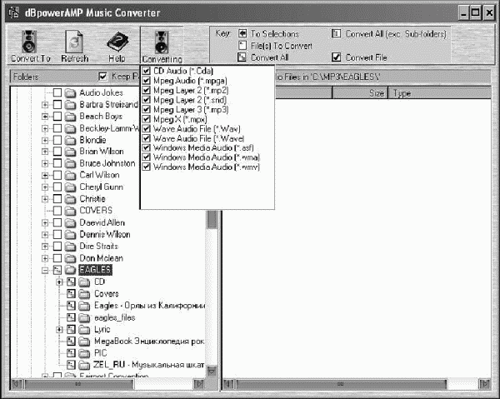500x399 pixels.
Task: Click the Blondie folder icon
Action: tap(70, 140)
